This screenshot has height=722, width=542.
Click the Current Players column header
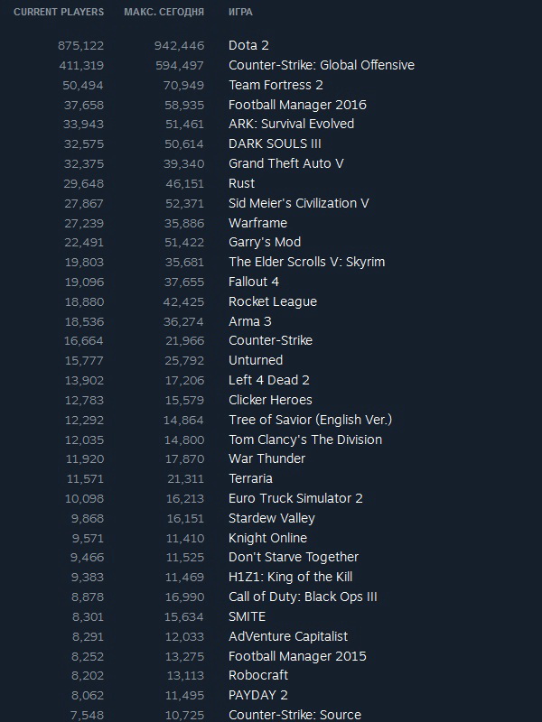click(59, 13)
